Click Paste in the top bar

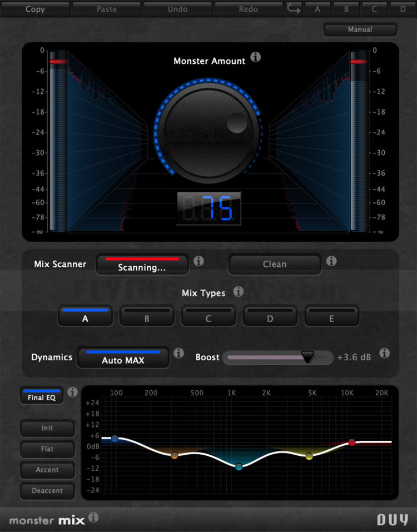point(107,9)
